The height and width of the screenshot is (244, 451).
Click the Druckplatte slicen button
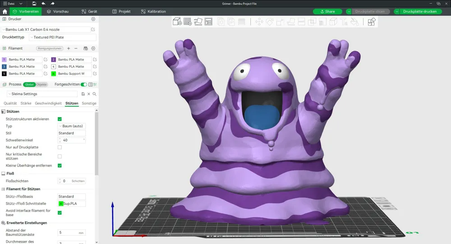(x=370, y=12)
